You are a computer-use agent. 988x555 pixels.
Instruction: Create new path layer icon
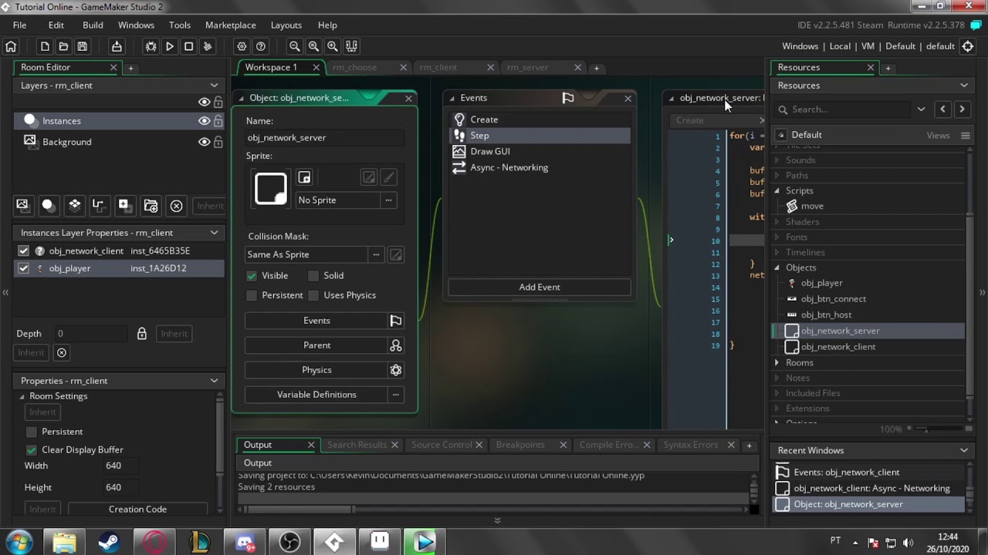point(98,205)
